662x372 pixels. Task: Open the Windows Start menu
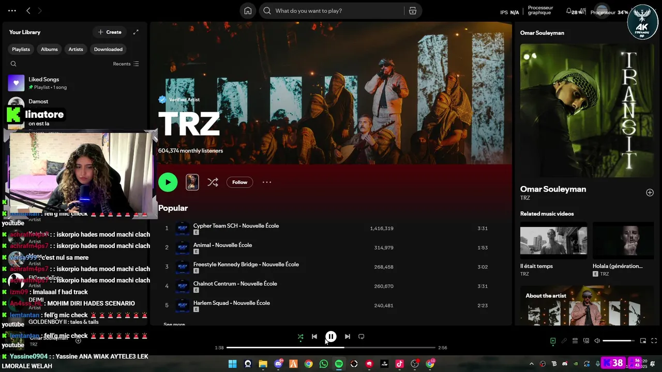click(x=232, y=364)
